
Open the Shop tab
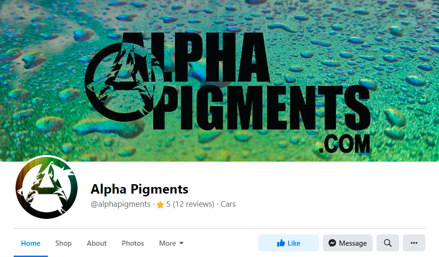pyautogui.click(x=63, y=243)
